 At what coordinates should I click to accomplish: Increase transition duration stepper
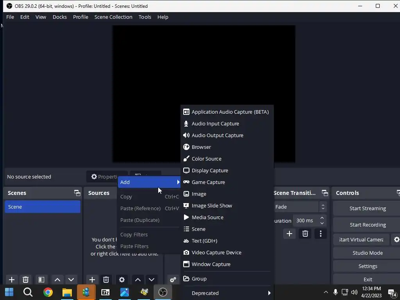click(322, 218)
